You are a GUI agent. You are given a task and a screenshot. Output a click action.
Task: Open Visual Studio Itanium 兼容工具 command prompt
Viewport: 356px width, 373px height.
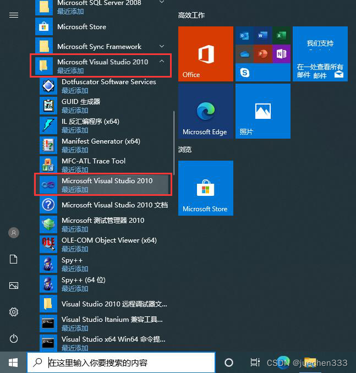105,323
